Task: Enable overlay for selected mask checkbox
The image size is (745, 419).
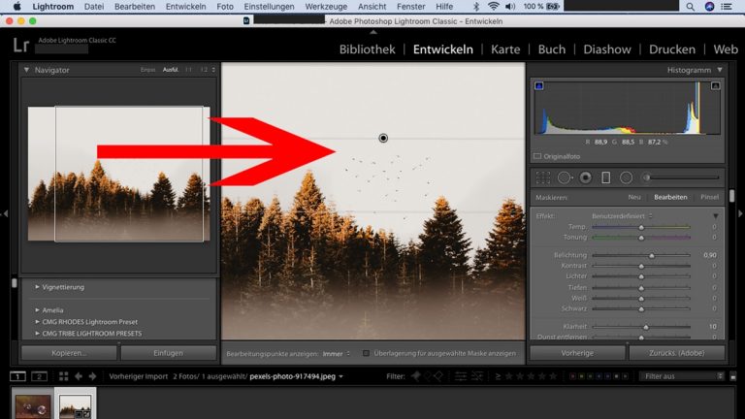Action: [366, 353]
